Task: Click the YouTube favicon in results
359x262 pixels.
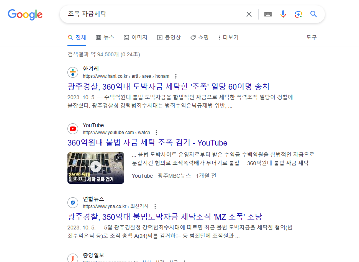Action: 73,129
